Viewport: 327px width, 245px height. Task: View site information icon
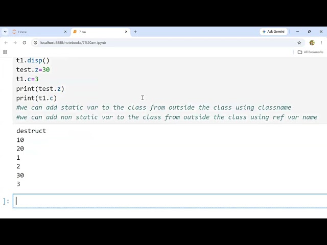35,43
